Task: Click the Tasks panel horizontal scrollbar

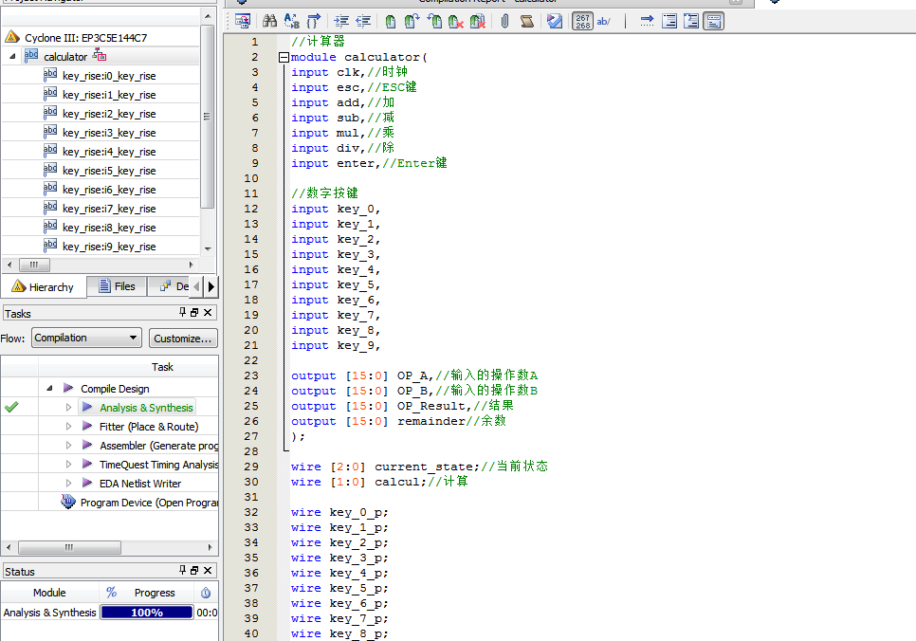Action: coord(68,548)
